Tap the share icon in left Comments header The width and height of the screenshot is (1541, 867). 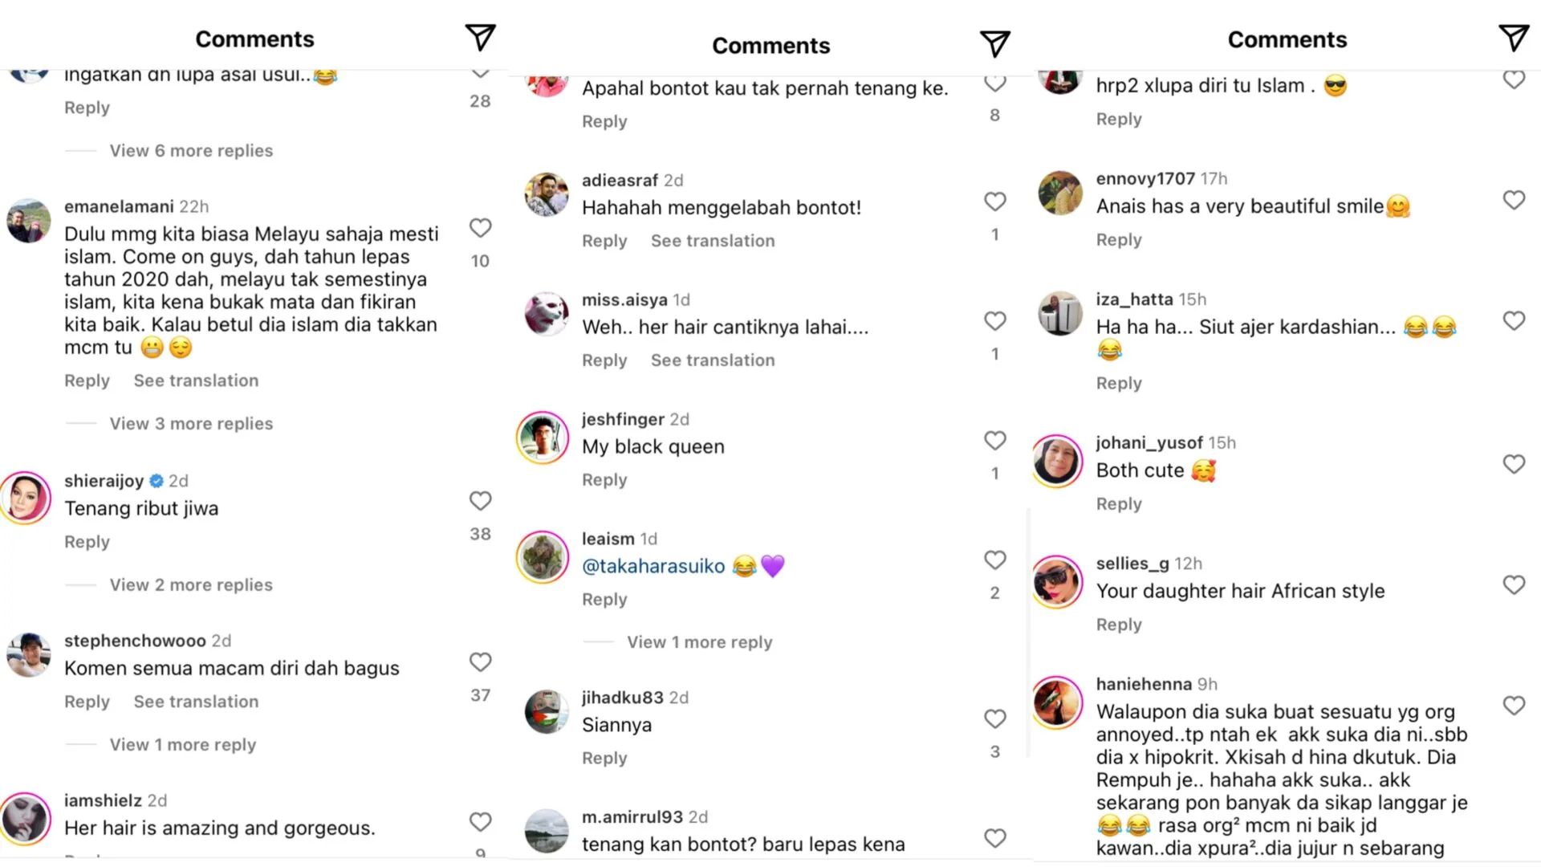(480, 38)
